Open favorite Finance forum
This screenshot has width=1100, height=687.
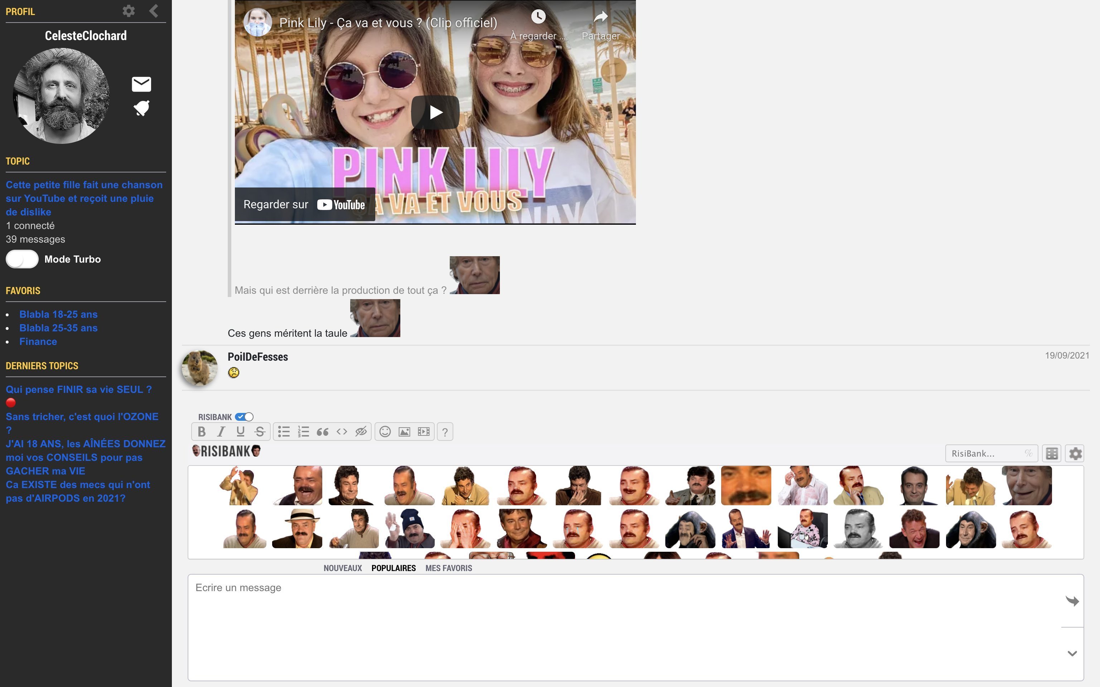point(38,341)
